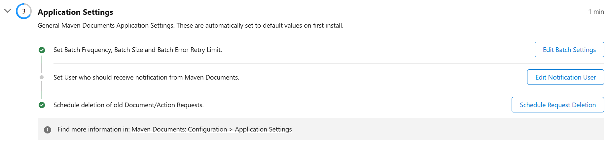Select the Schedule deletion of old requests text
The height and width of the screenshot is (144, 610).
tap(128, 105)
